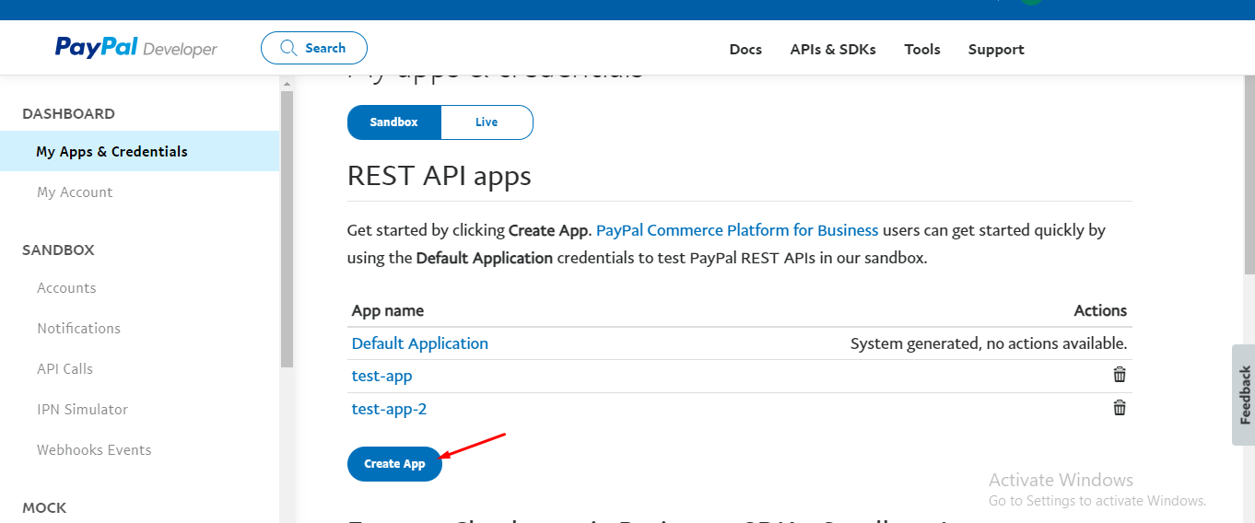The image size is (1255, 523).
Task: Open the test-app-2 link
Action: [390, 409]
